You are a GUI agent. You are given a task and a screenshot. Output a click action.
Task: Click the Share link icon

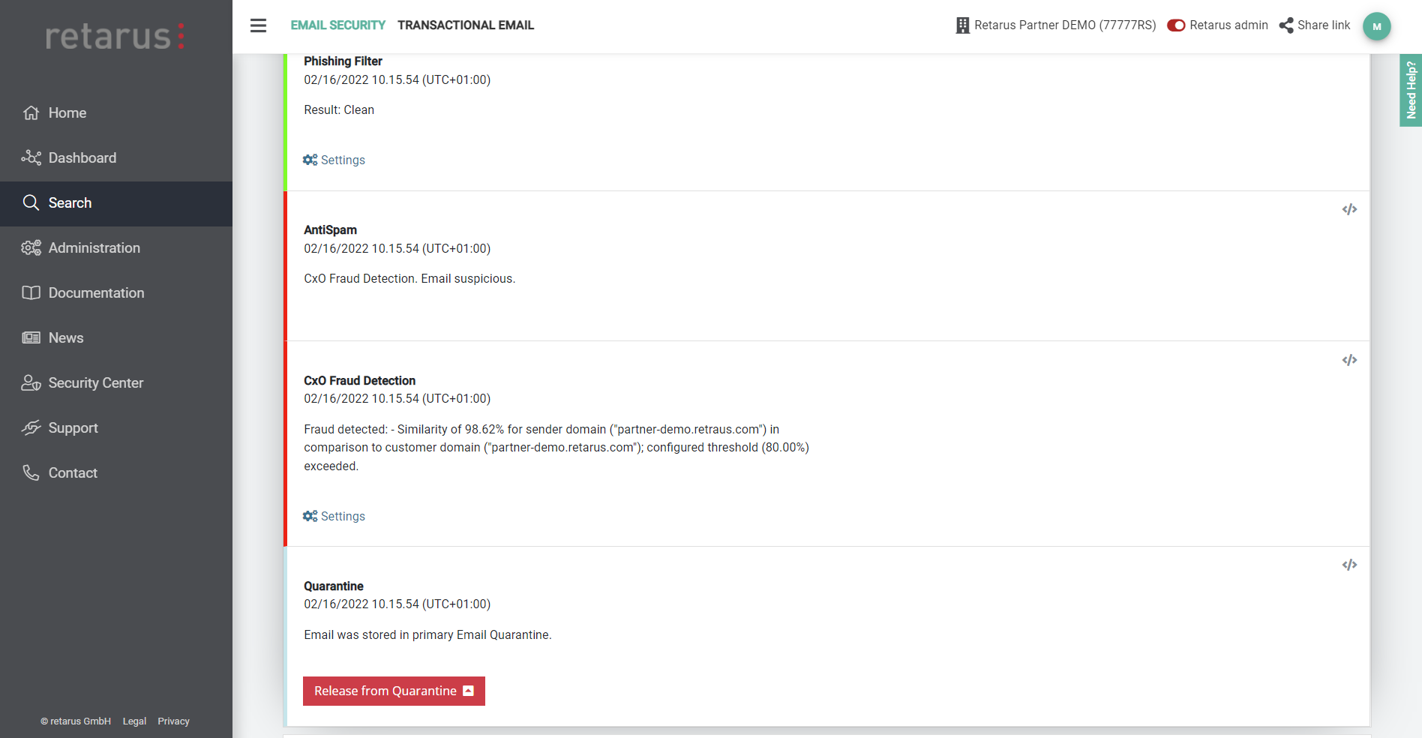(x=1286, y=25)
